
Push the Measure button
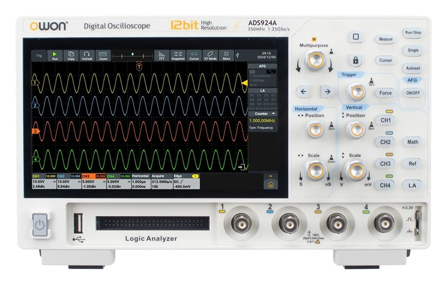(386, 40)
